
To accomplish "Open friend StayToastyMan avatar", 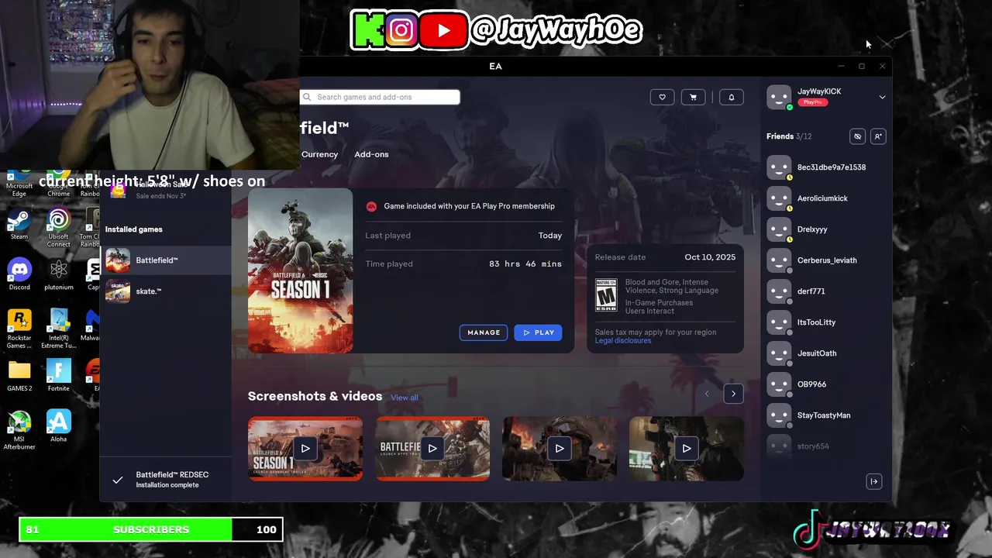I will click(779, 415).
